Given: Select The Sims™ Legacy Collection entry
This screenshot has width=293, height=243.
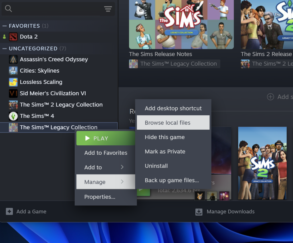Looking at the screenshot, I should 59,127.
